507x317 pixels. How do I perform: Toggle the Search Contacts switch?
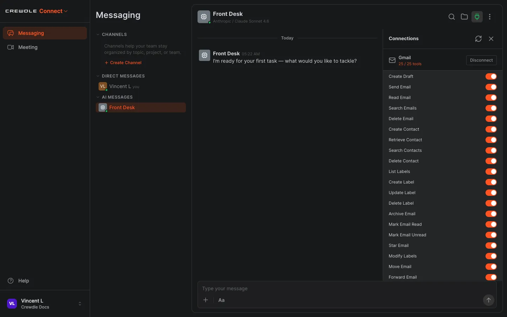(x=491, y=150)
